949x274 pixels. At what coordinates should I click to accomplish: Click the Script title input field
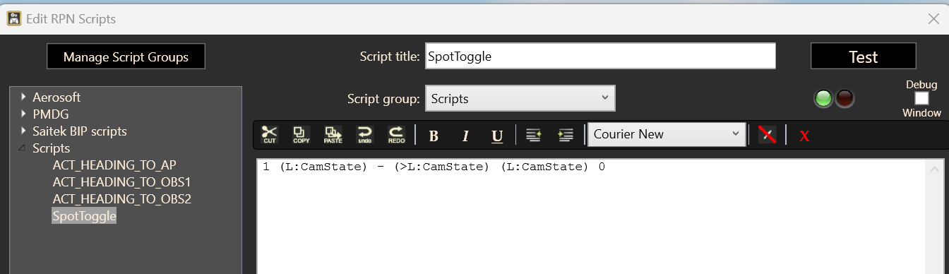599,56
